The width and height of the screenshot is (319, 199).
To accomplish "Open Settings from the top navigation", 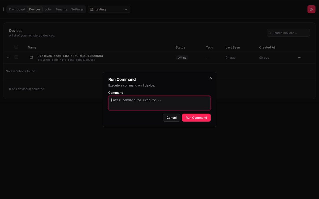I will (77, 9).
